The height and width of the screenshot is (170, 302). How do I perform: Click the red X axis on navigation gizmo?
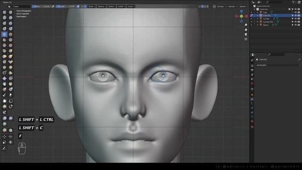click(246, 17)
